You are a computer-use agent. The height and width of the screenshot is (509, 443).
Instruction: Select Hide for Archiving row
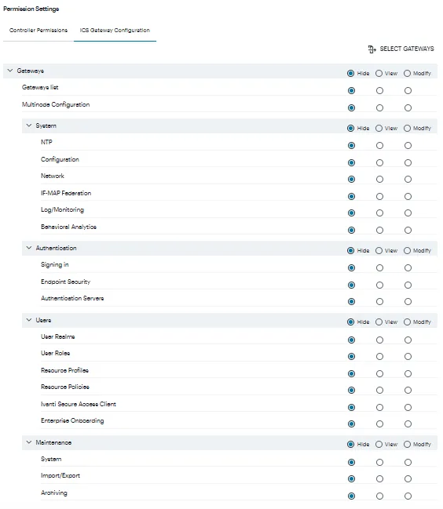tap(351, 496)
